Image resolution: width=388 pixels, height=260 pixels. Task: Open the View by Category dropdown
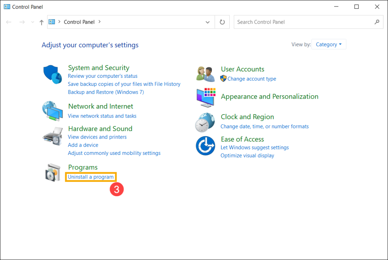(x=329, y=44)
